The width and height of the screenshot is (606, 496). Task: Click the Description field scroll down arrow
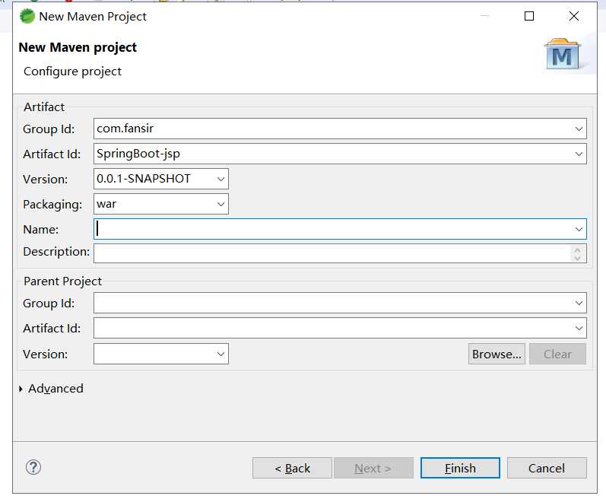(x=577, y=258)
